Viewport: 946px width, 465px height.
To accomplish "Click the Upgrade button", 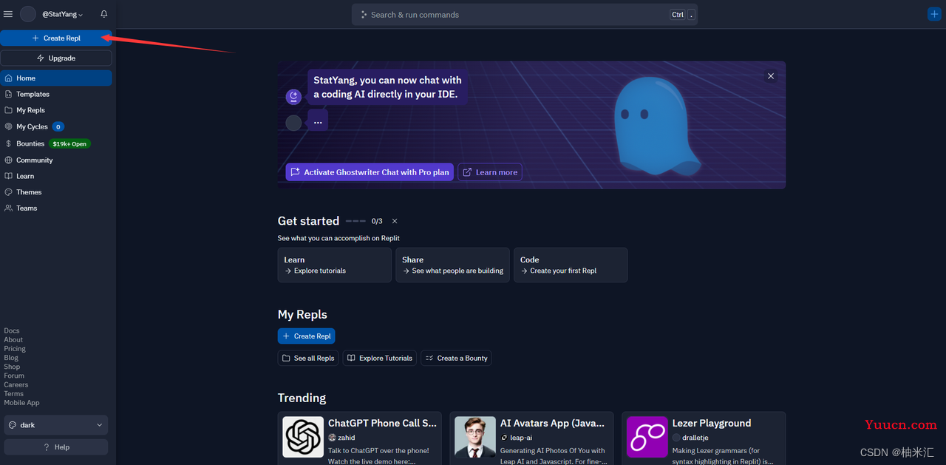I will click(56, 58).
